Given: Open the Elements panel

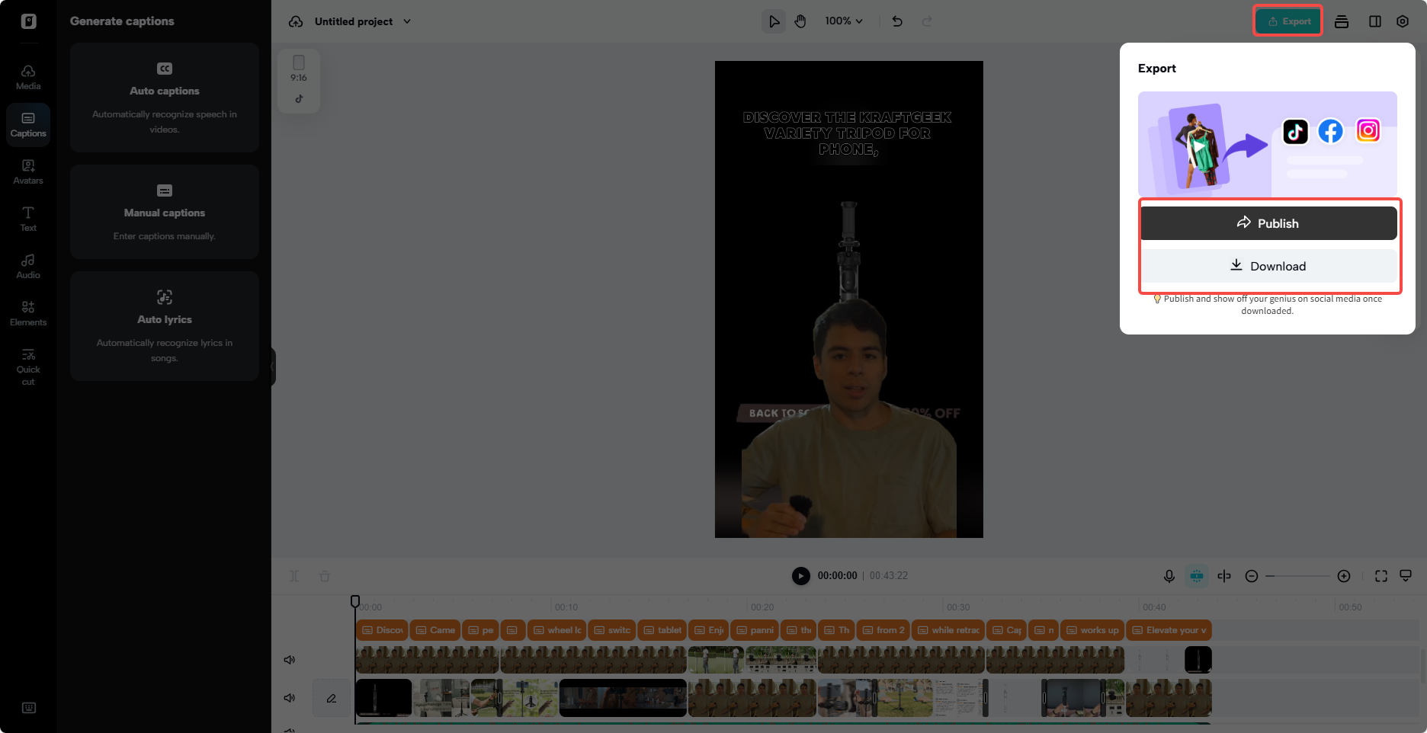Looking at the screenshot, I should [28, 312].
